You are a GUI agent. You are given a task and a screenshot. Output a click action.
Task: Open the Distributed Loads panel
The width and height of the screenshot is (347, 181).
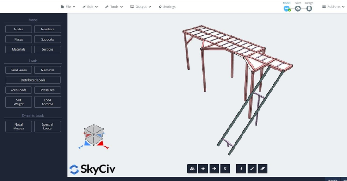click(33, 80)
